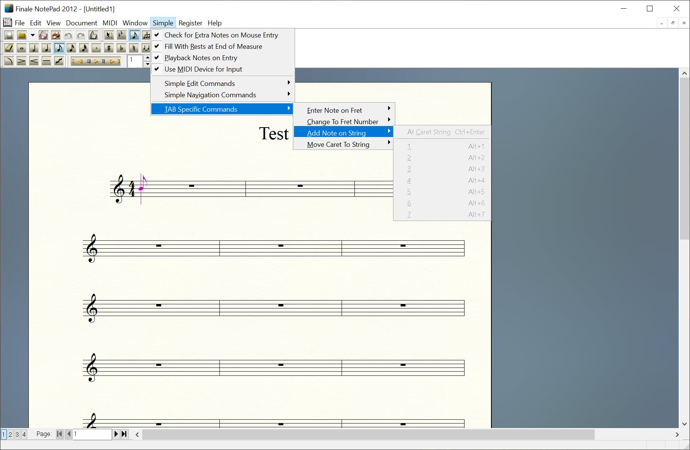
Task: Click the vertical scrollbar thumb
Action: tap(684, 159)
